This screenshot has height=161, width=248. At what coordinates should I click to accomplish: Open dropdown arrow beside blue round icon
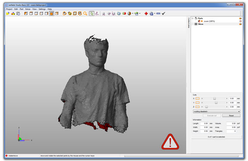point(154,14)
